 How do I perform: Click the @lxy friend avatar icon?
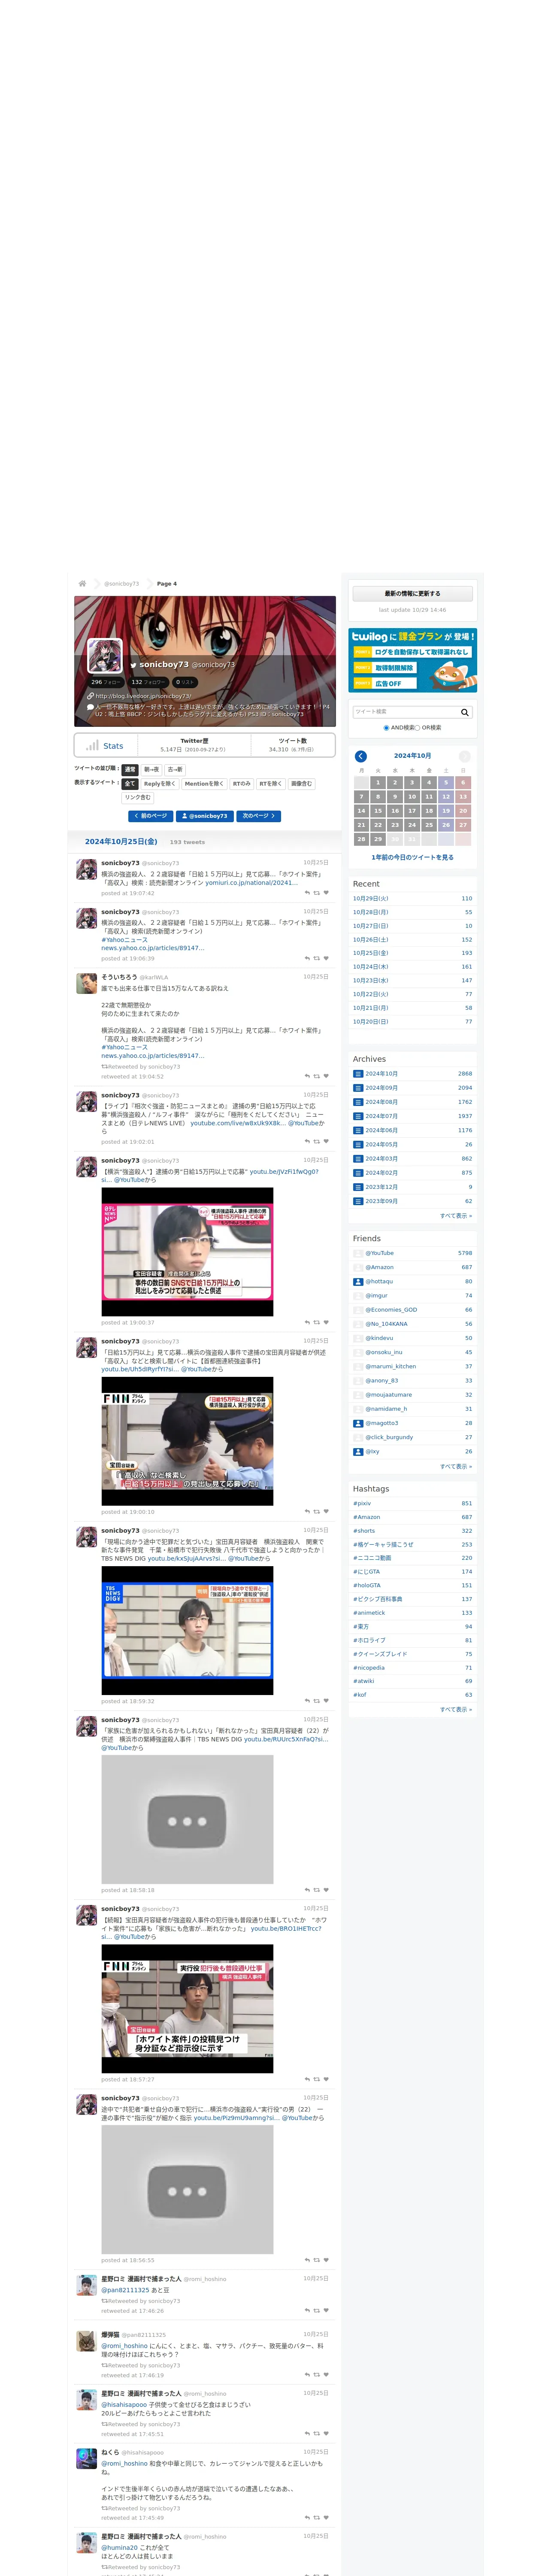[x=358, y=1451]
